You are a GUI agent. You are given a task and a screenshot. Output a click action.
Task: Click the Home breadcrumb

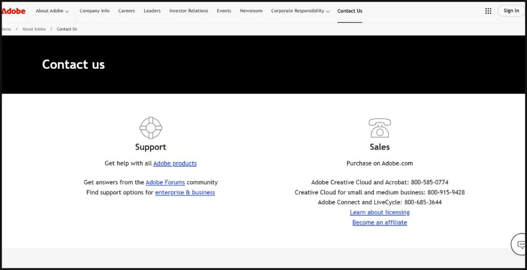6,29
